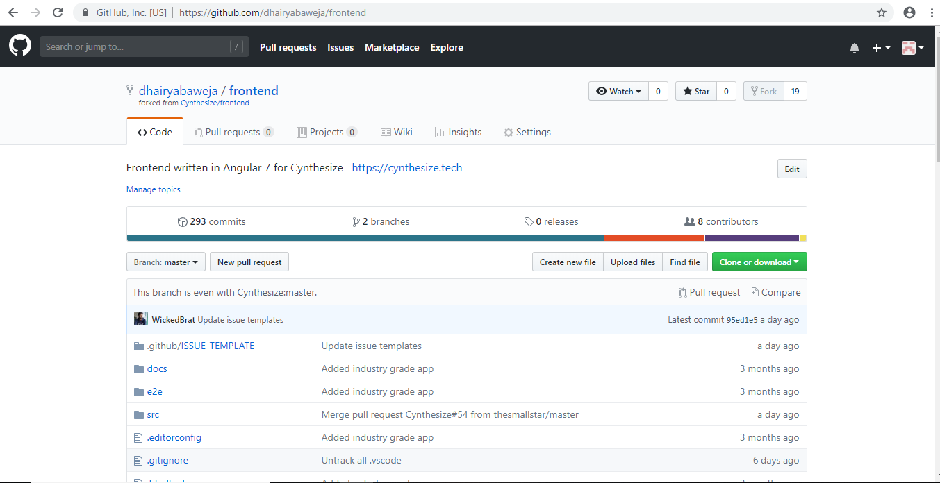
Task: Click the Create new file button
Action: pyautogui.click(x=568, y=262)
